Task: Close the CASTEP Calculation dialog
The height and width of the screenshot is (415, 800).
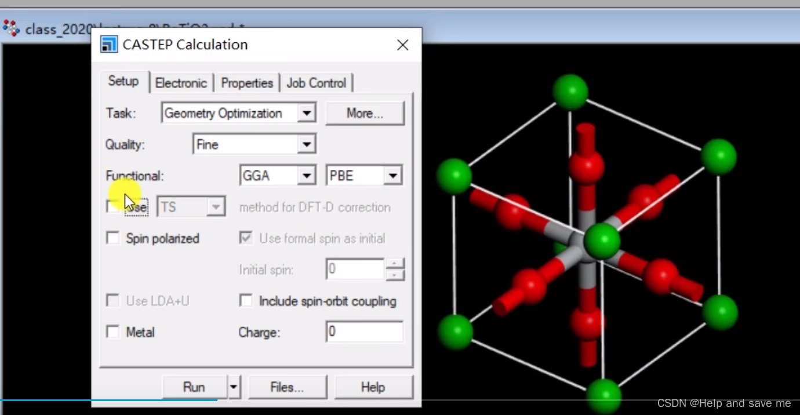Action: [x=403, y=45]
